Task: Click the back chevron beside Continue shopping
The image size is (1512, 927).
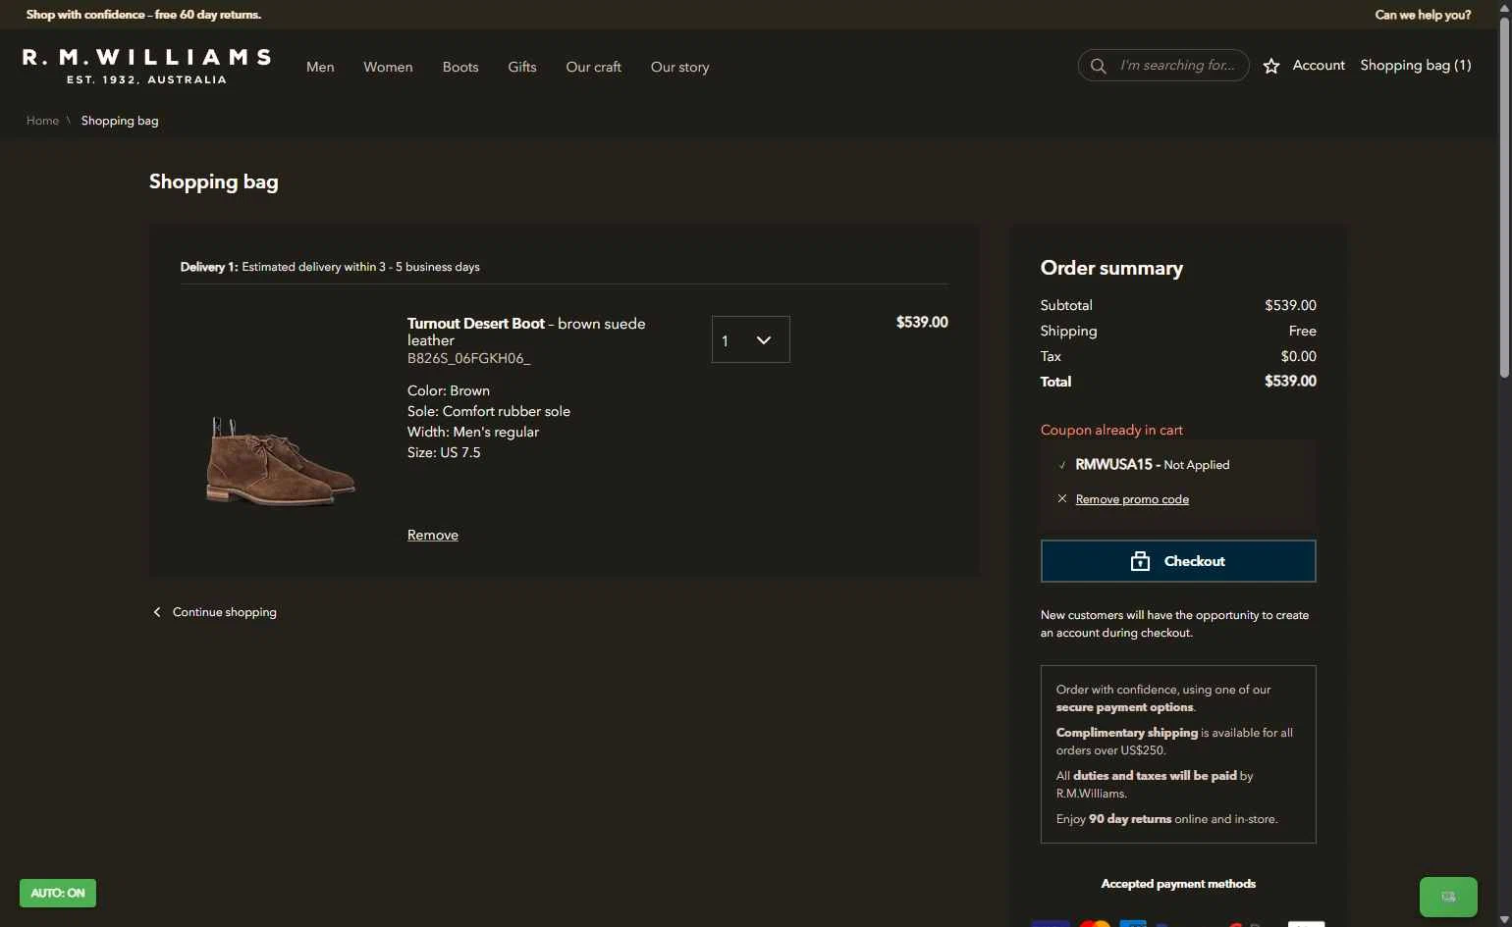Action: click(x=157, y=612)
